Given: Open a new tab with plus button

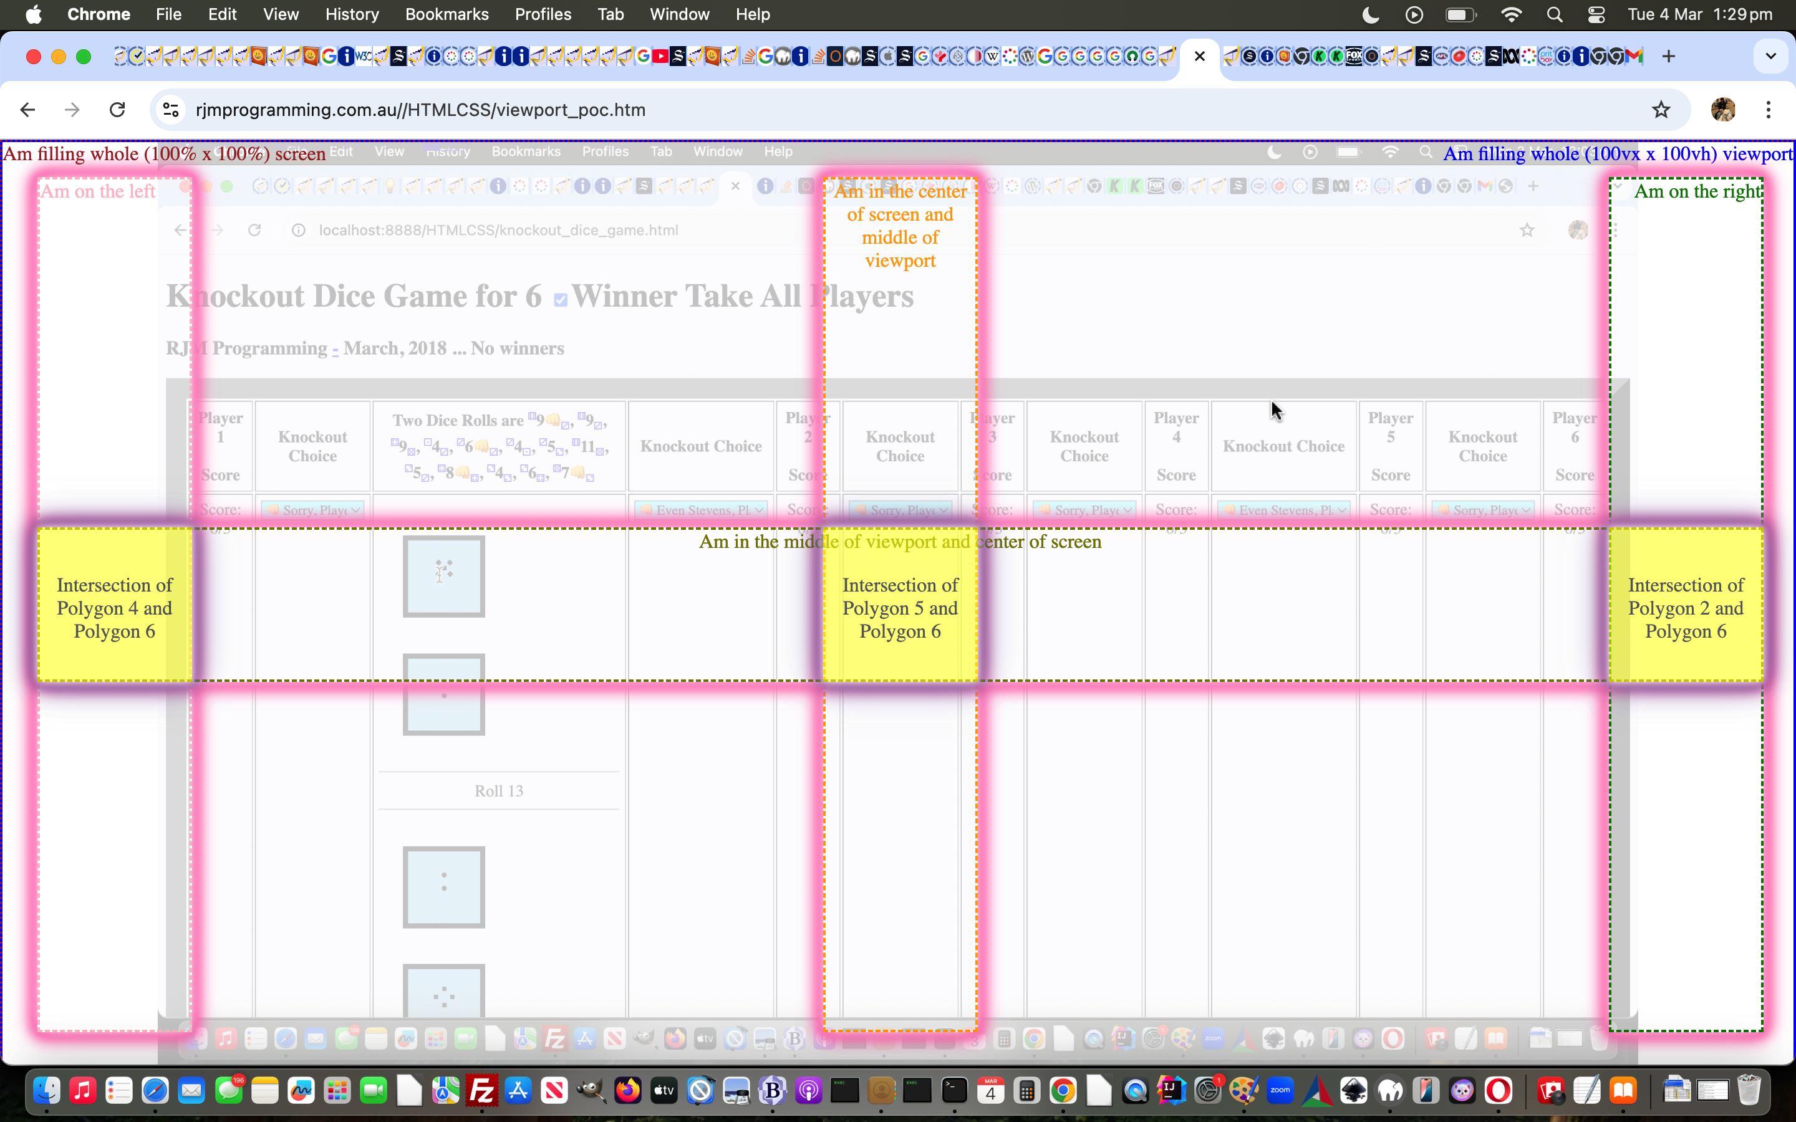Looking at the screenshot, I should pyautogui.click(x=1668, y=56).
